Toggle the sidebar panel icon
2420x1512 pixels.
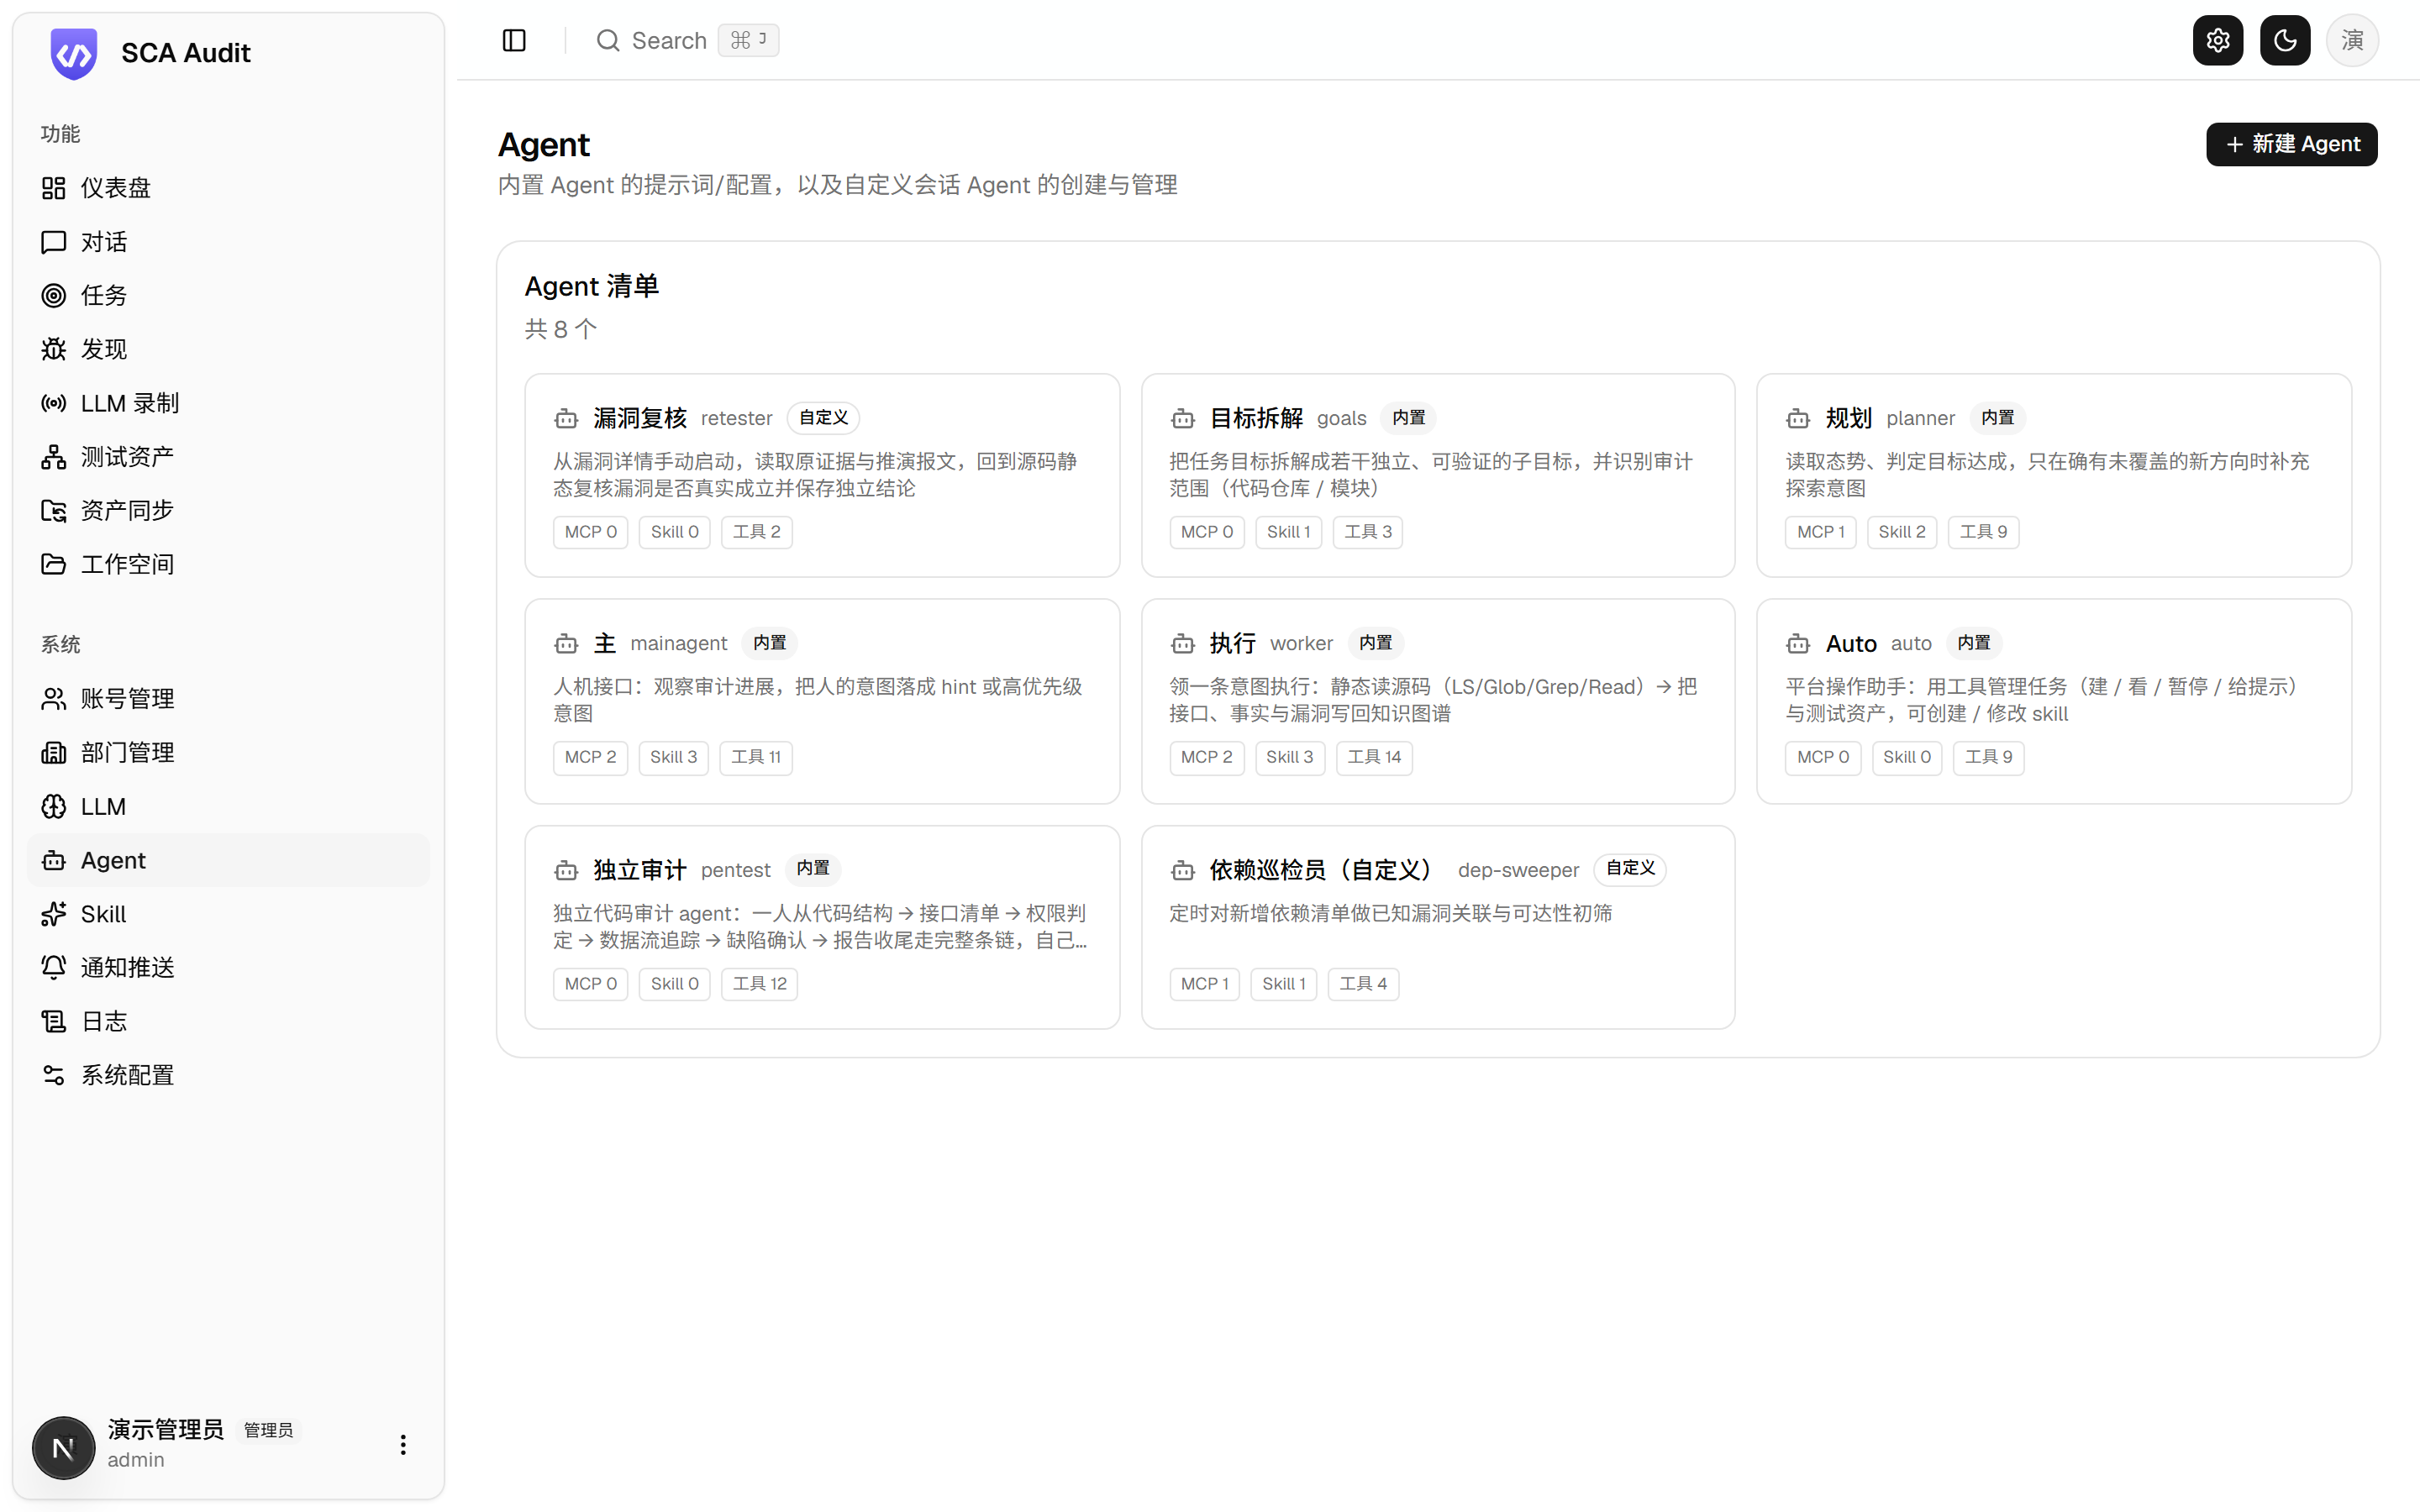tap(514, 40)
